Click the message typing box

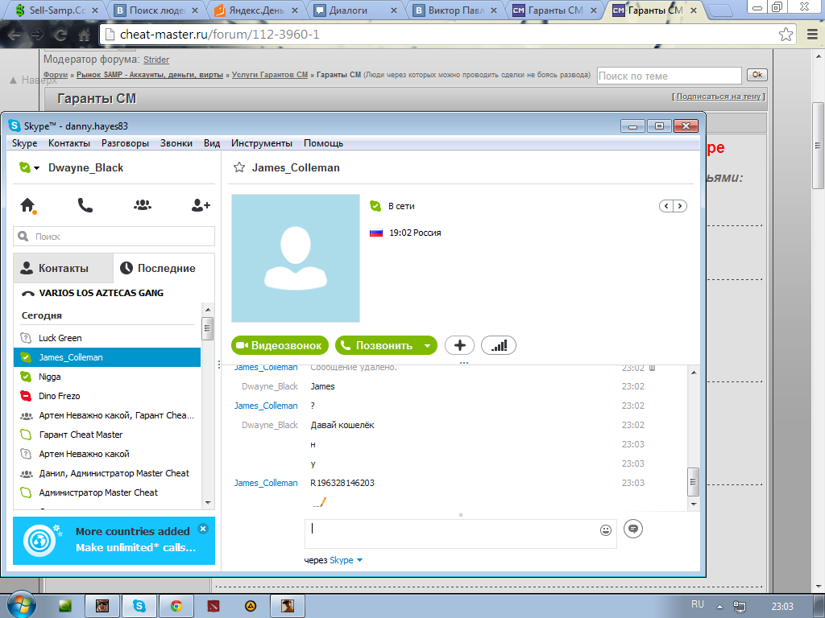tap(460, 534)
